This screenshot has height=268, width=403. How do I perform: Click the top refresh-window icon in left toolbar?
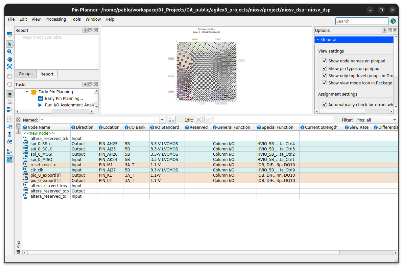pos(10,33)
